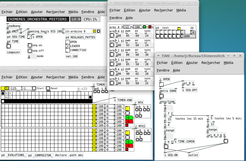This screenshot has width=246, height=161.
Task: Click yellow square right of upper matrix
Action: pyautogui.click(x=127, y=109)
